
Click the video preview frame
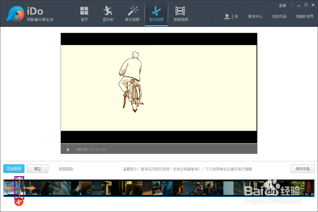click(159, 88)
